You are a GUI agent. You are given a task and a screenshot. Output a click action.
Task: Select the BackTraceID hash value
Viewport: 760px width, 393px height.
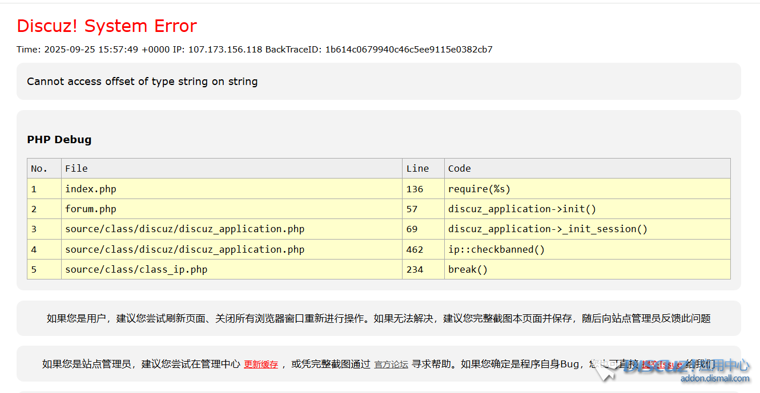click(x=409, y=50)
